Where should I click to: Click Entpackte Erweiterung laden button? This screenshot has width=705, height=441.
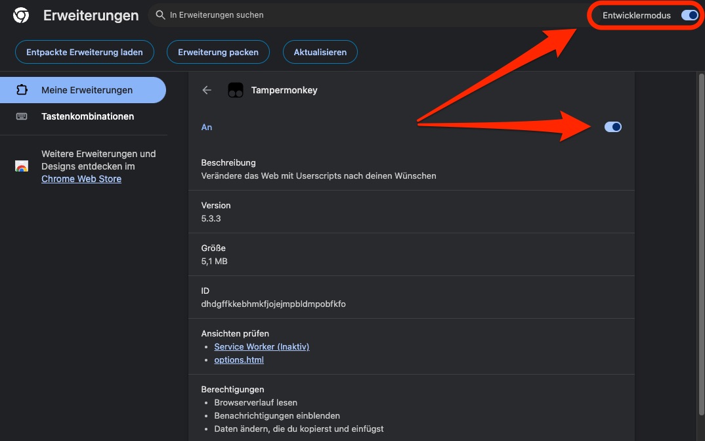85,52
